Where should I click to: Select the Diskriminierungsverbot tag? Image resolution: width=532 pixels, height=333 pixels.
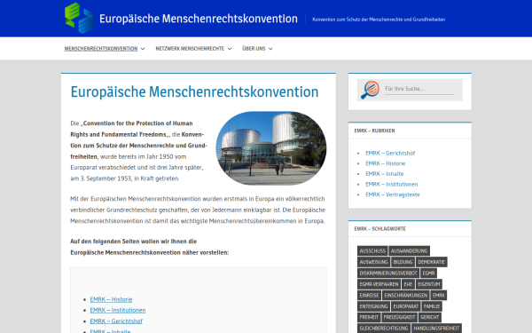(x=388, y=273)
